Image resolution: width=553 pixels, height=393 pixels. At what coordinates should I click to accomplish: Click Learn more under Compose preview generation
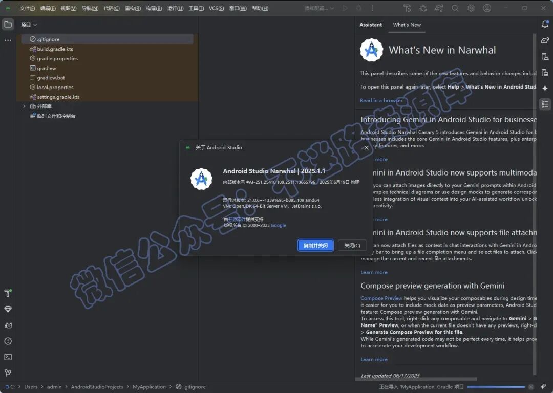374,359
